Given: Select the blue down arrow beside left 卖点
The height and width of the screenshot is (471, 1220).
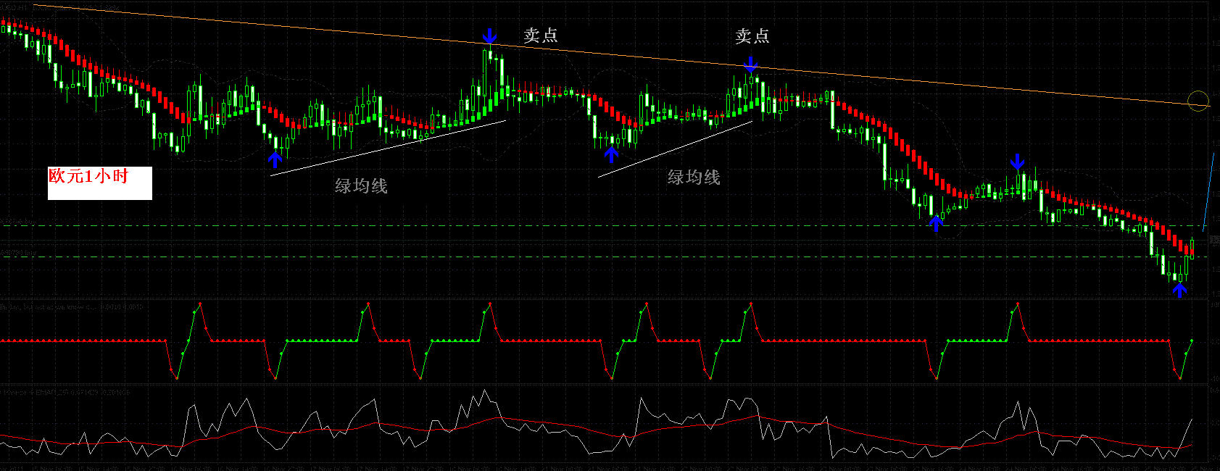Looking at the screenshot, I should tap(490, 36).
